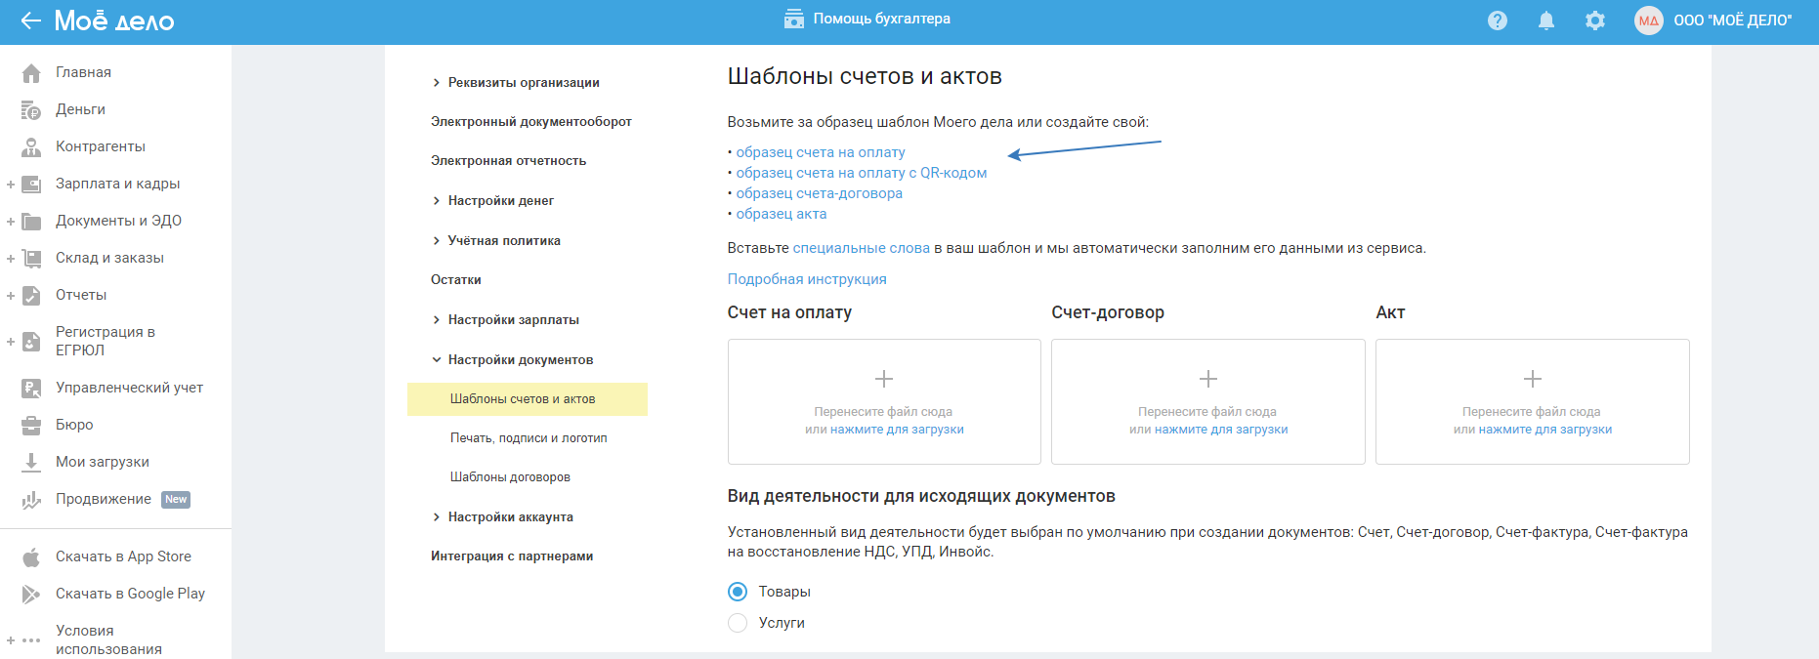
Task: Open notifications bell icon
Action: (x=1546, y=21)
